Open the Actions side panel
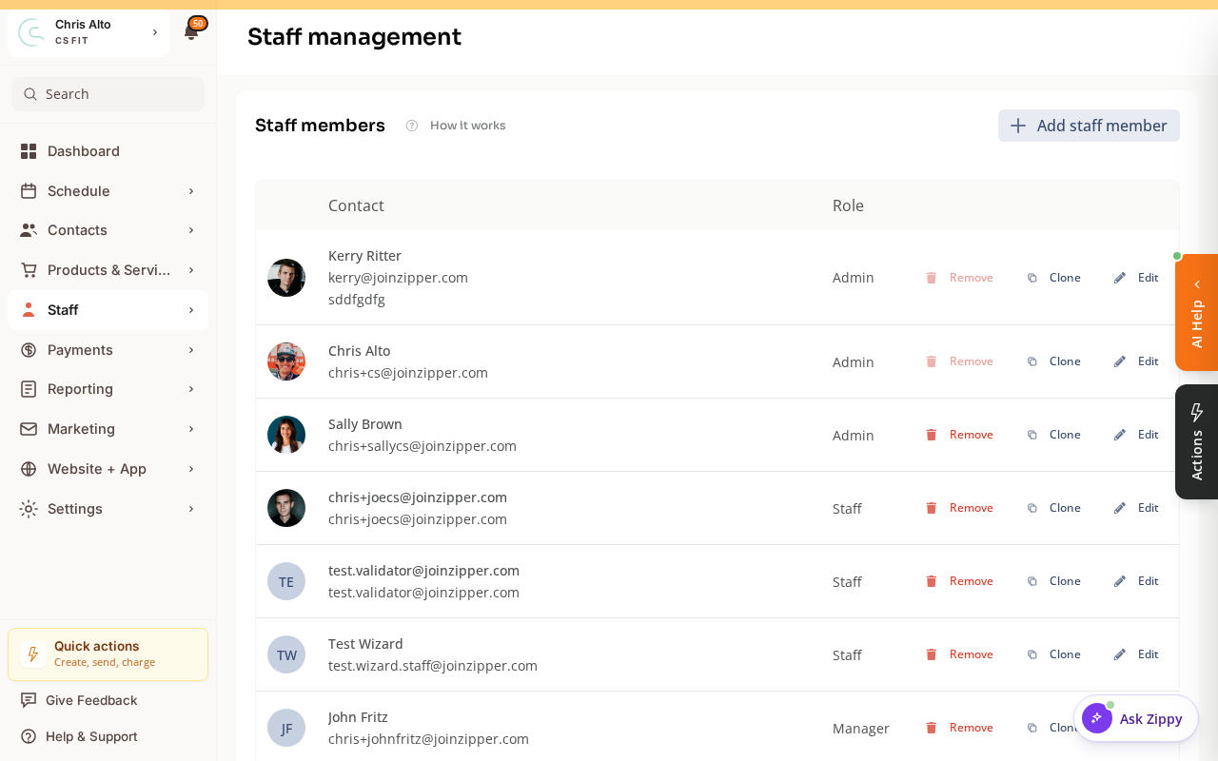Screen dimensions: 1218x761 tap(1196, 441)
